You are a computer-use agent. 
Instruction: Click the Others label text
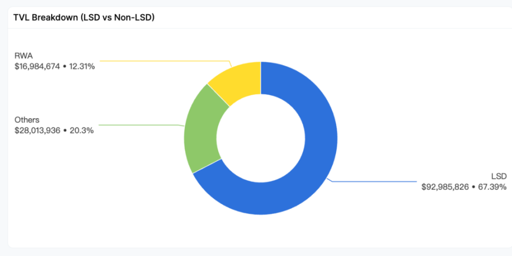coord(27,120)
